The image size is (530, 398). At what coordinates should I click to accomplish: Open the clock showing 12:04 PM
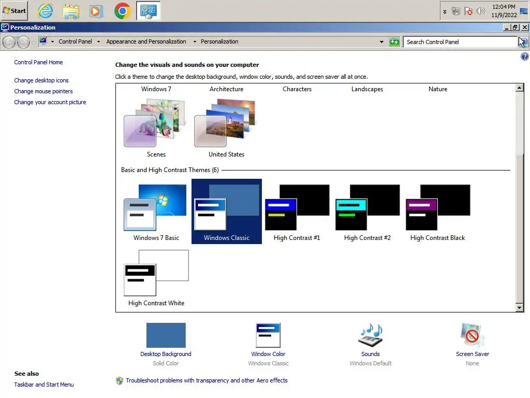coord(504,11)
